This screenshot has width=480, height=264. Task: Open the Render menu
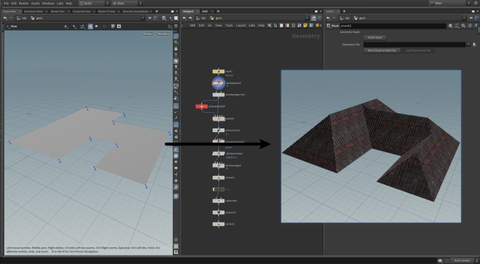(24, 4)
